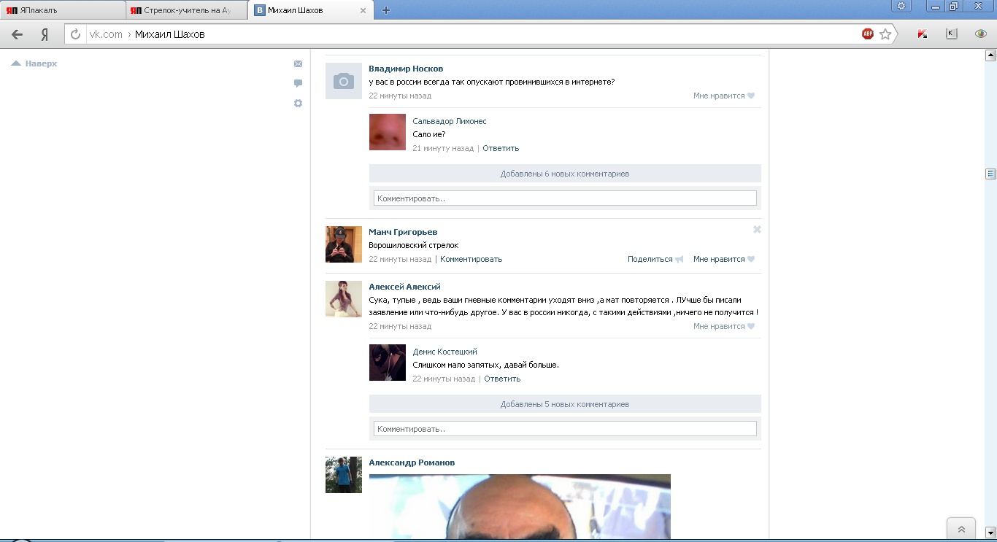Open the messages envelope icon in sidebar
This screenshot has height=542, width=997.
[x=298, y=64]
